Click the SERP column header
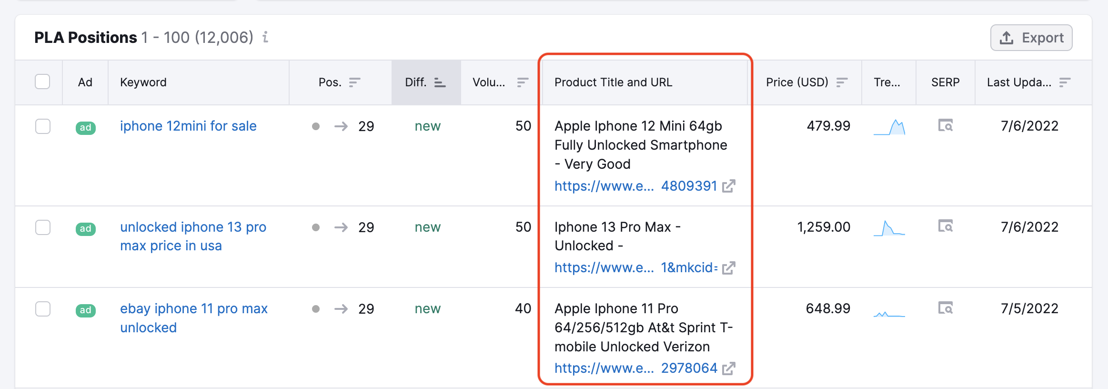This screenshot has width=1108, height=389. tap(946, 82)
